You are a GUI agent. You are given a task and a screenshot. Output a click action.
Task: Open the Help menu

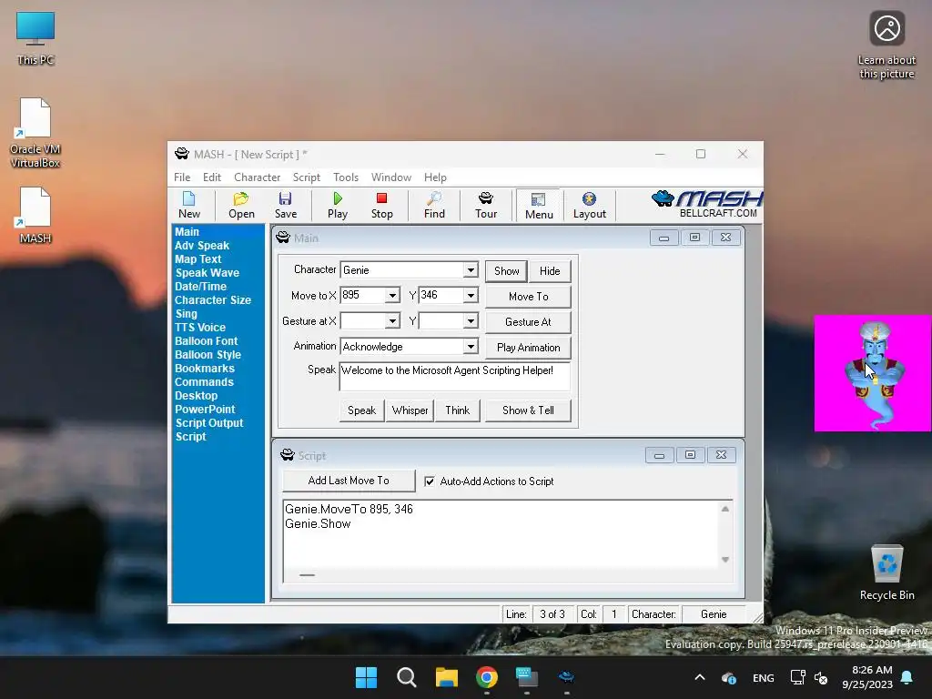pyautogui.click(x=435, y=177)
